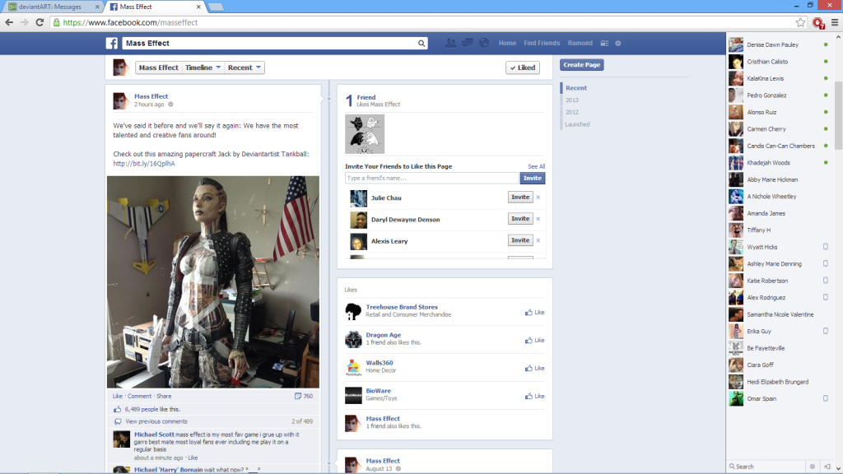843x474 pixels.
Task: Like Treehouse Brand Stores page
Action: coord(535,312)
